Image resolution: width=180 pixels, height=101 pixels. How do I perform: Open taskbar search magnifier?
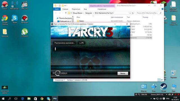(10, 98)
